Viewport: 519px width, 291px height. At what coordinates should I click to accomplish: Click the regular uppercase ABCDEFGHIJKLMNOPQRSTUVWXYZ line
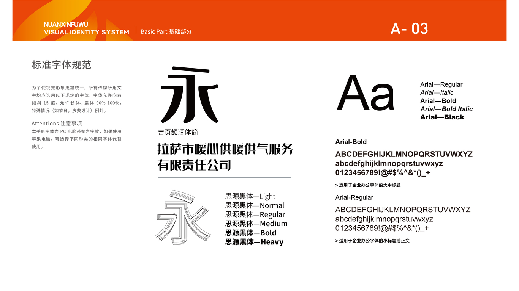pos(403,210)
